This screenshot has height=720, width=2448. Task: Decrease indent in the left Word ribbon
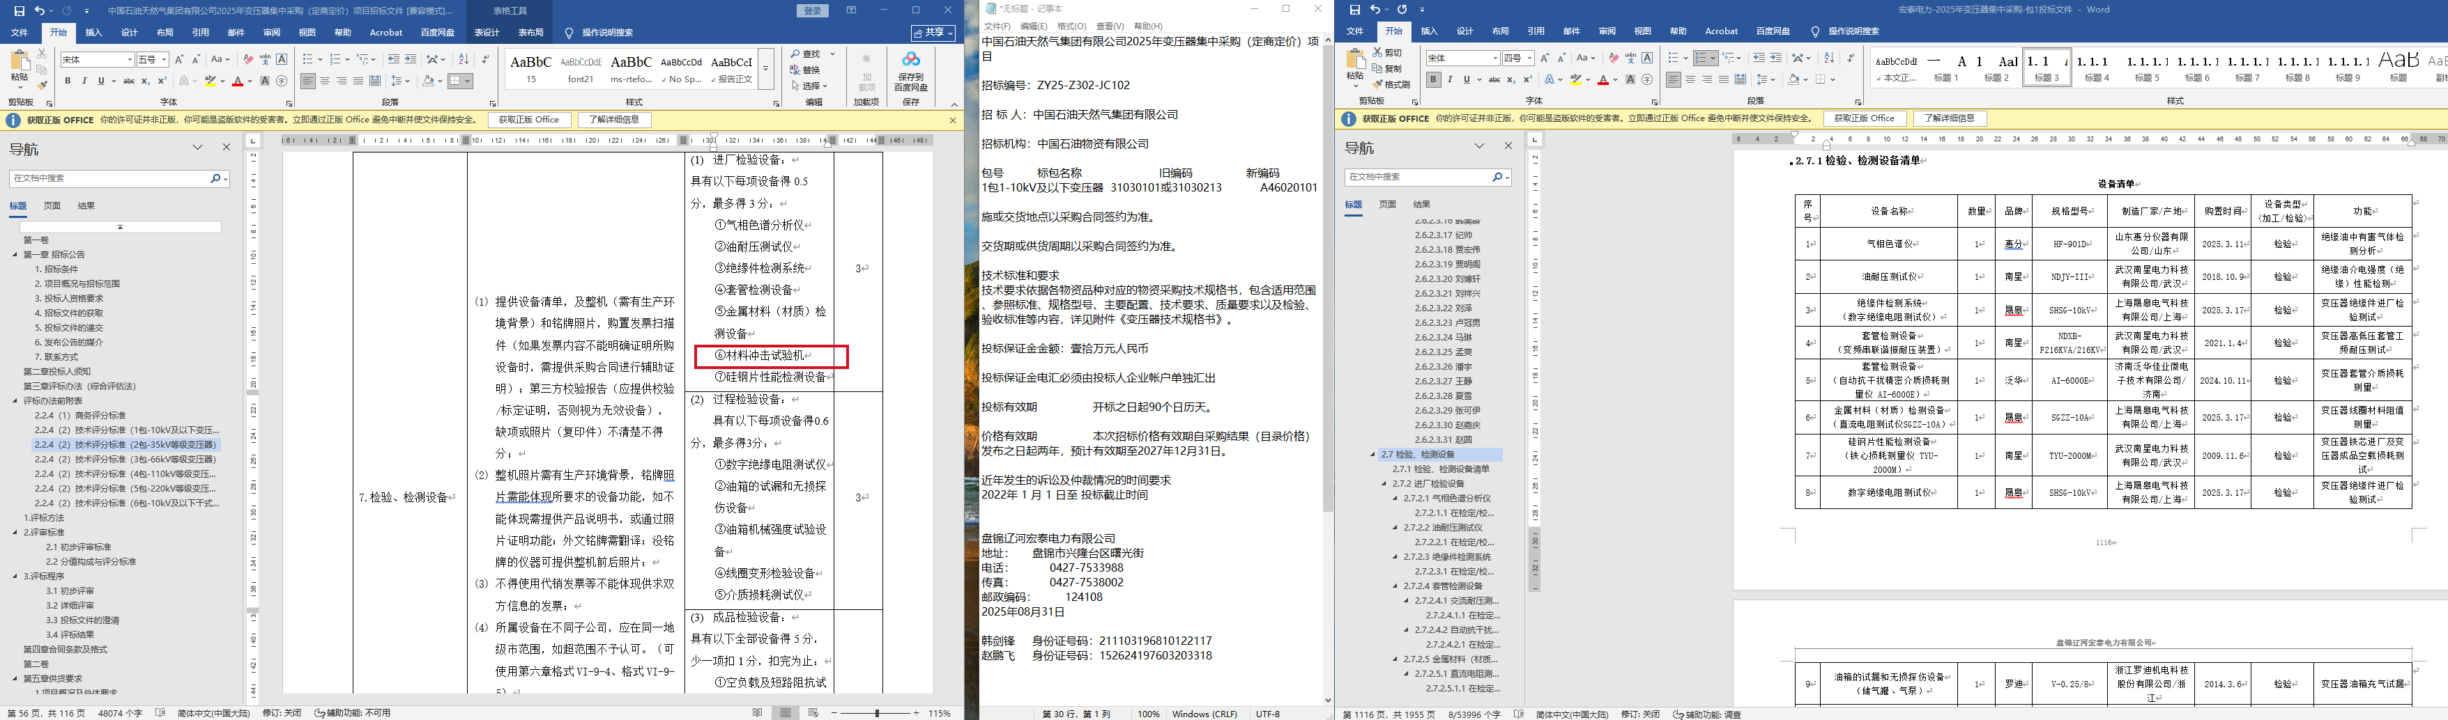[393, 59]
